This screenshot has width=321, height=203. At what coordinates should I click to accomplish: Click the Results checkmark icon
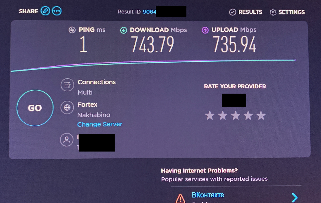[x=233, y=12]
